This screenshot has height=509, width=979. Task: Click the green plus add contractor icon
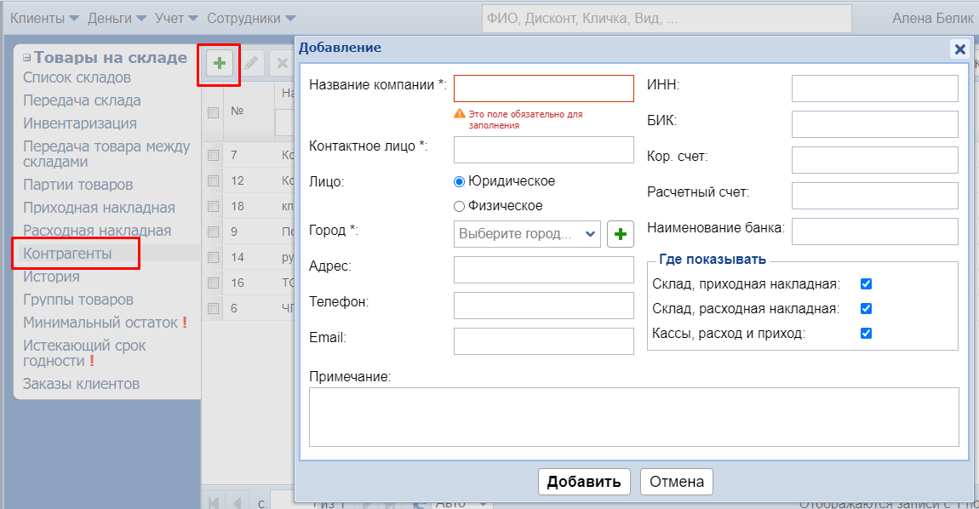[x=220, y=63]
